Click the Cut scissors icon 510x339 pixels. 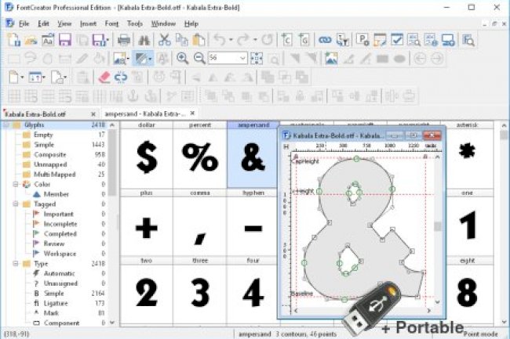click(165, 40)
